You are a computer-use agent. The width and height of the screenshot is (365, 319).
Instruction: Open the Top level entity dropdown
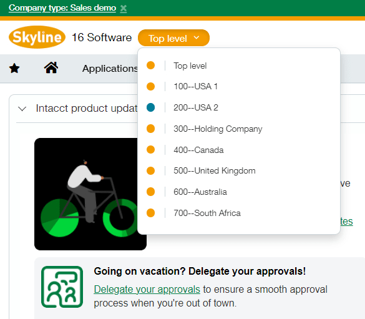(173, 38)
